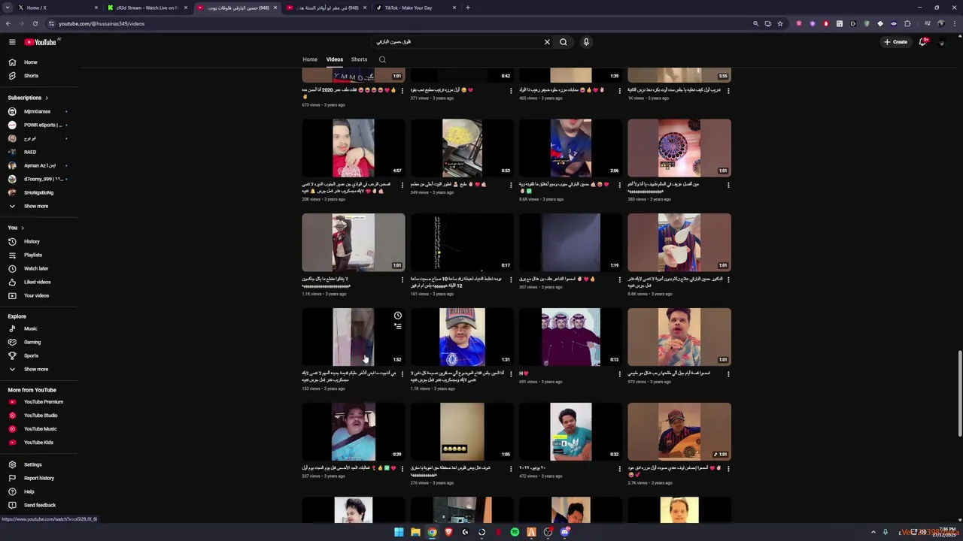Open the MjrmGames subscription channel
This screenshot has width=963, height=541.
point(37,111)
